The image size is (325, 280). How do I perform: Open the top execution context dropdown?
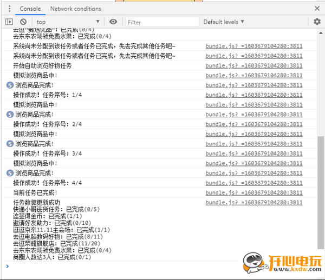68,22
